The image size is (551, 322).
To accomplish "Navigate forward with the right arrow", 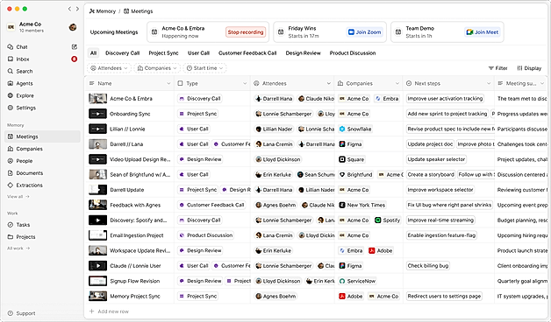I will point(77,9).
